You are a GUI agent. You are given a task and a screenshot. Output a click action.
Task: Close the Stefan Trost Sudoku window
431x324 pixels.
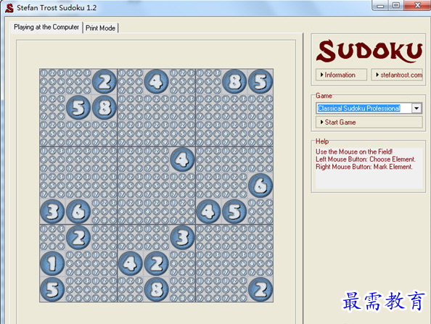(x=417, y=5)
